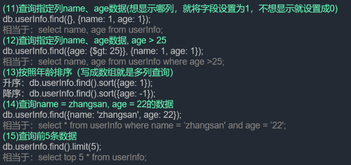Click the 相当于 label before 'select top 5'
This screenshot has width=351, height=165.
click(16, 157)
